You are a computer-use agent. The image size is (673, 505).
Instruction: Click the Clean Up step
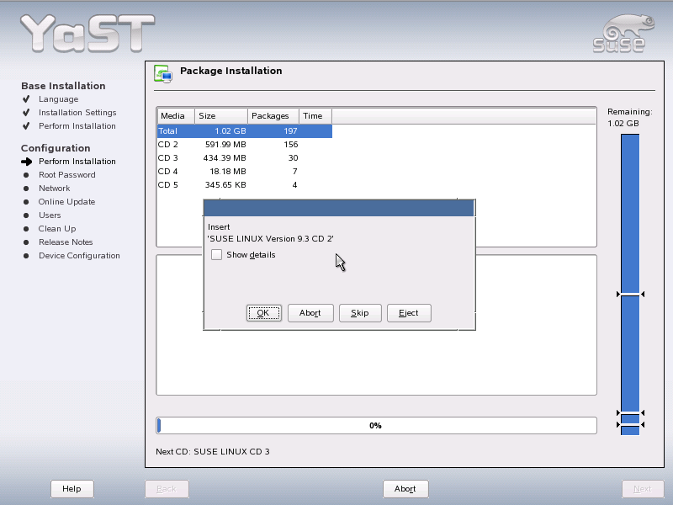57,229
